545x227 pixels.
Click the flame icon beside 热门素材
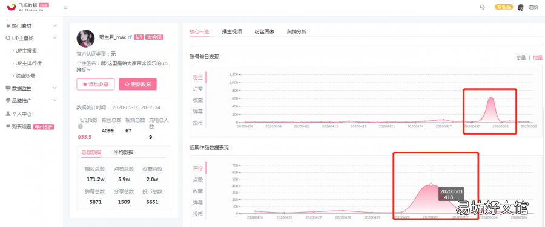coord(8,25)
